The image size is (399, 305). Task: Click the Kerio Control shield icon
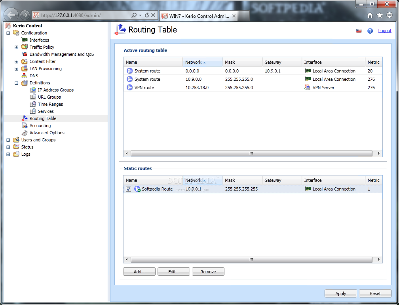pos(8,25)
